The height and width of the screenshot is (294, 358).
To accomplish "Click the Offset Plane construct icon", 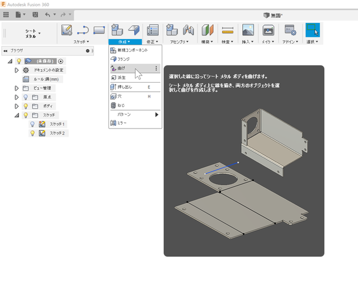I will click(208, 30).
